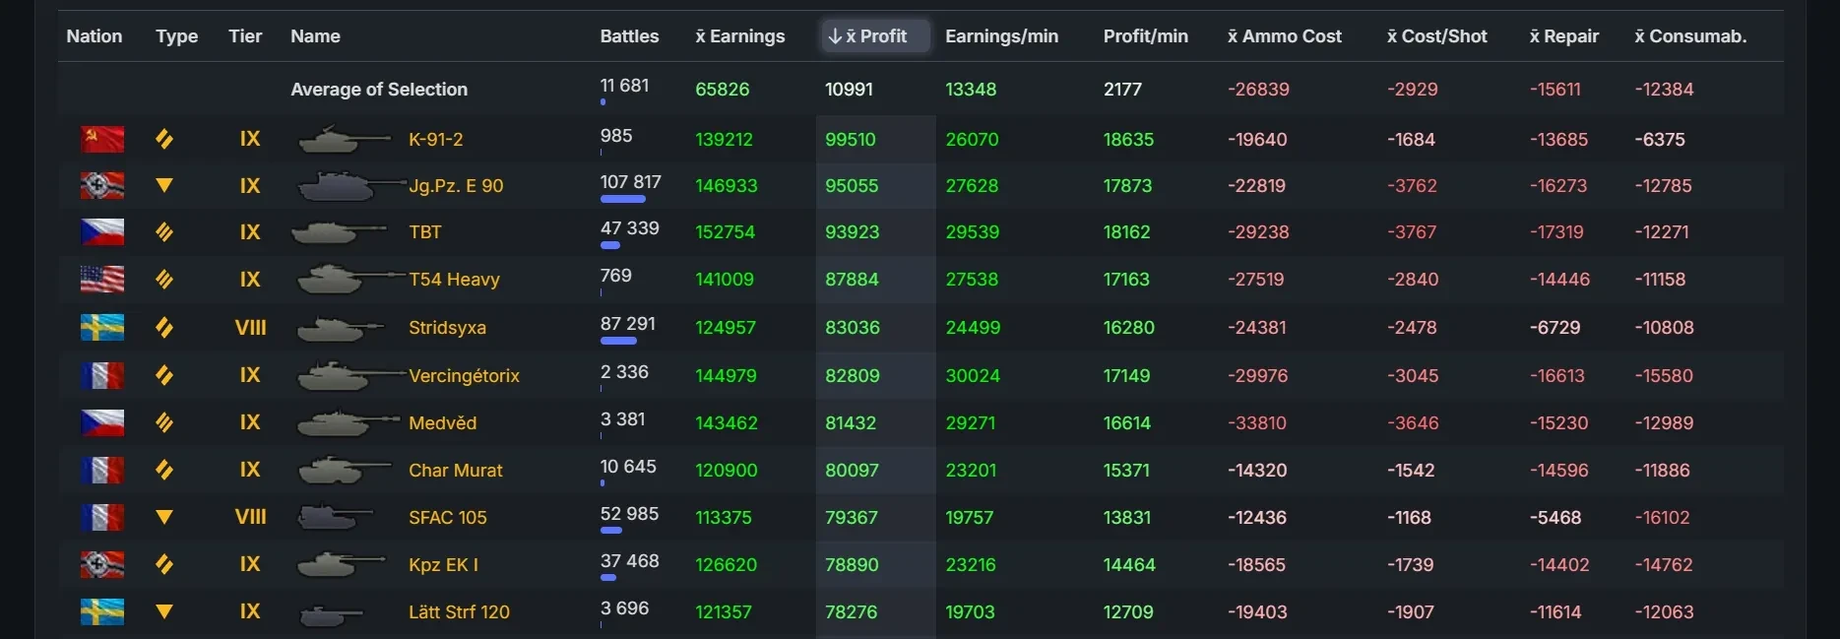Screen dimensions: 1840x639
Task: Sort table by x̄ Profit column
Action: tap(868, 36)
